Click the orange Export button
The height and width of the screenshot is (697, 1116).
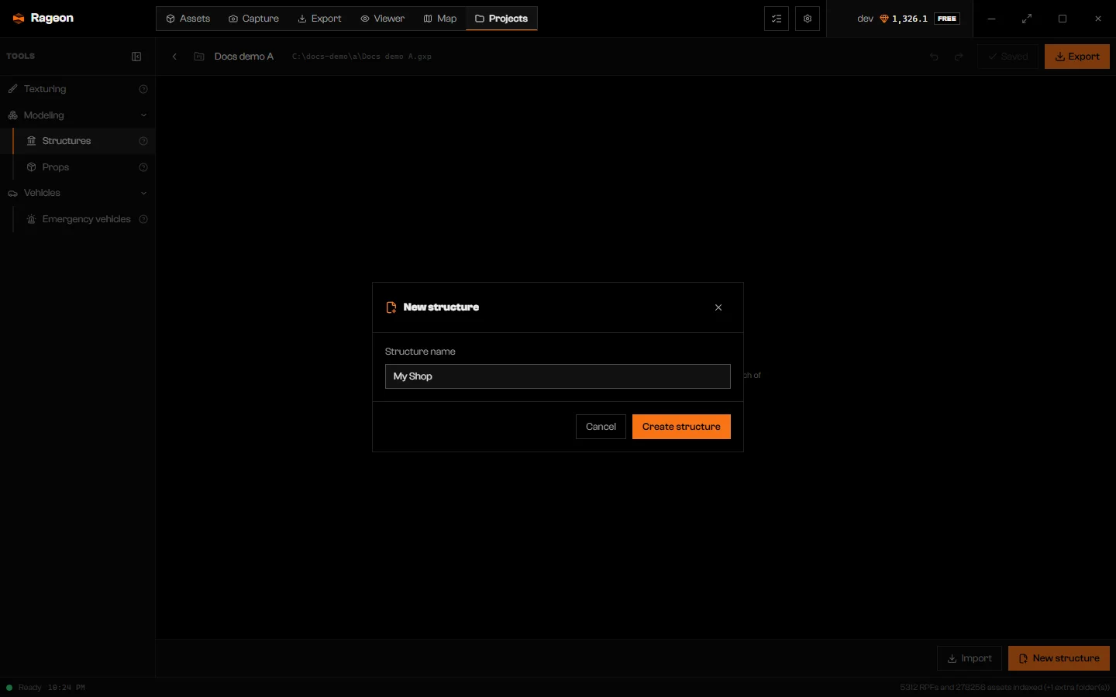click(1077, 57)
